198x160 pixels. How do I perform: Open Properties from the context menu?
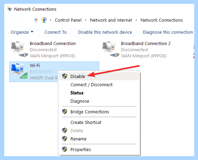(x=99, y=149)
